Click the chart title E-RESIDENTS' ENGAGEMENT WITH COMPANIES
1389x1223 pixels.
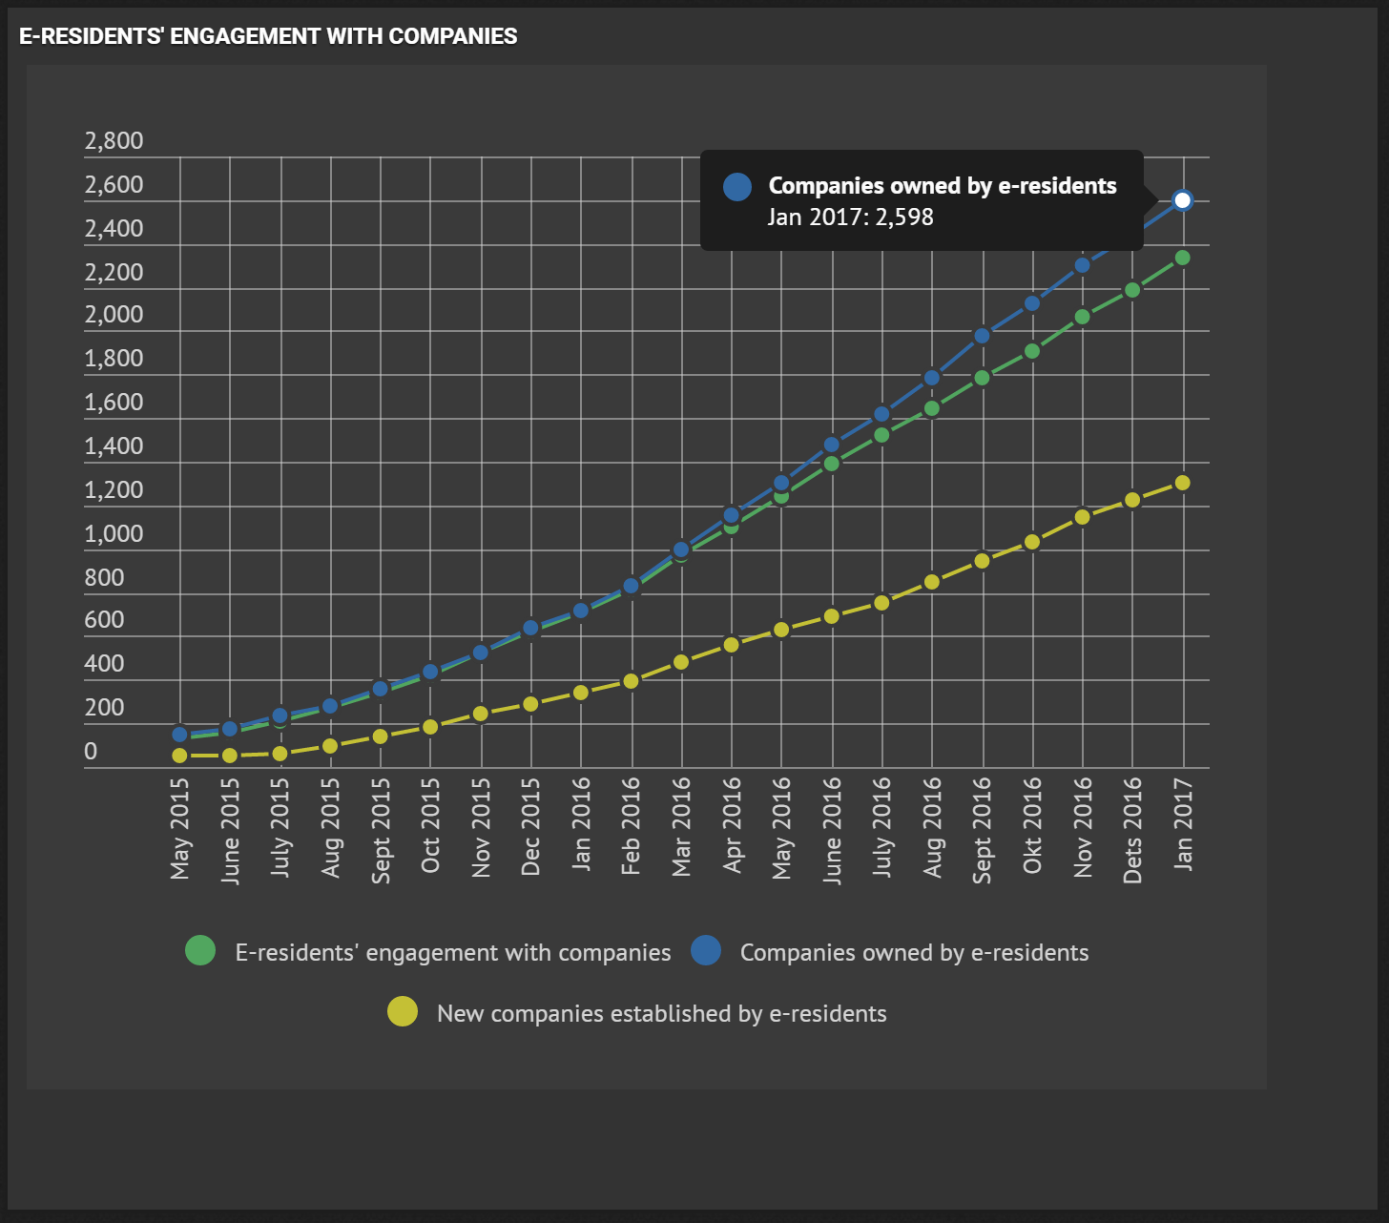pos(268,36)
